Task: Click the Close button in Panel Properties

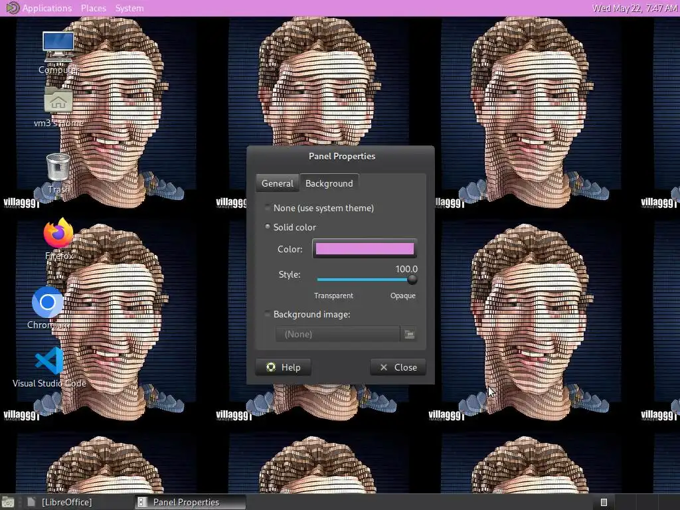Action: [398, 367]
